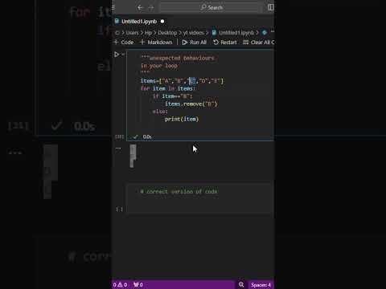Image resolution: width=386 pixels, height=289 pixels.
Task: Open the Users breadcrumb
Action: tap(132, 33)
